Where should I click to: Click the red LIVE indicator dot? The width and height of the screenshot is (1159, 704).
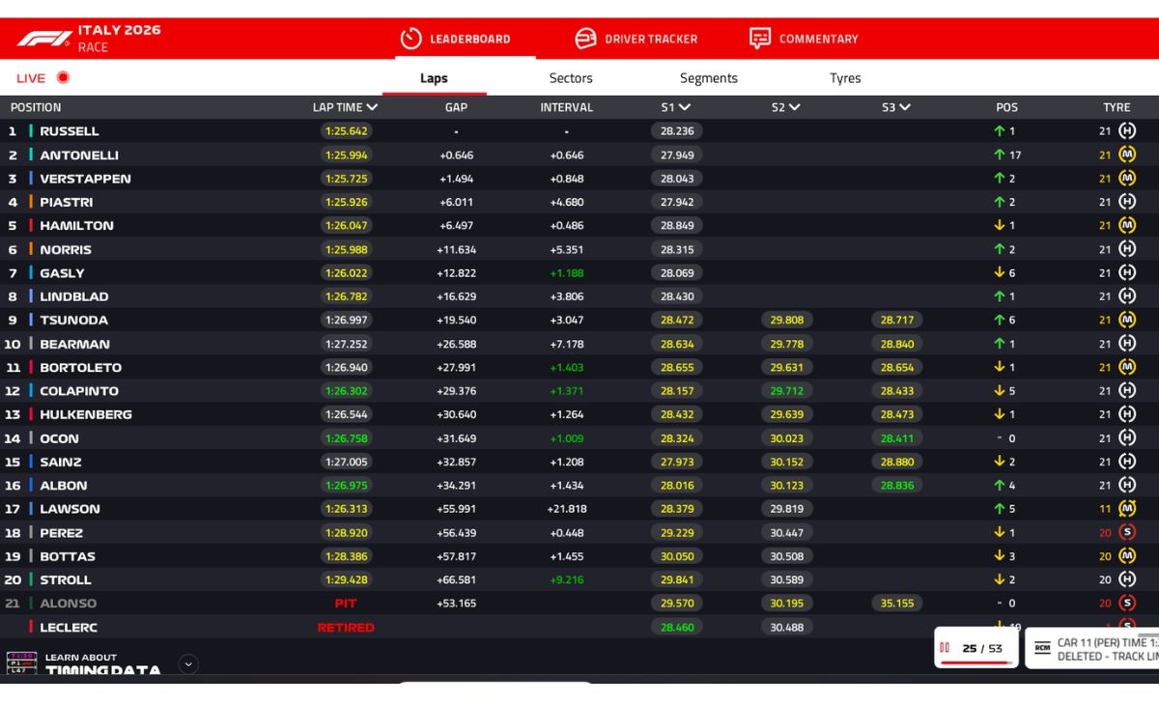(x=63, y=78)
